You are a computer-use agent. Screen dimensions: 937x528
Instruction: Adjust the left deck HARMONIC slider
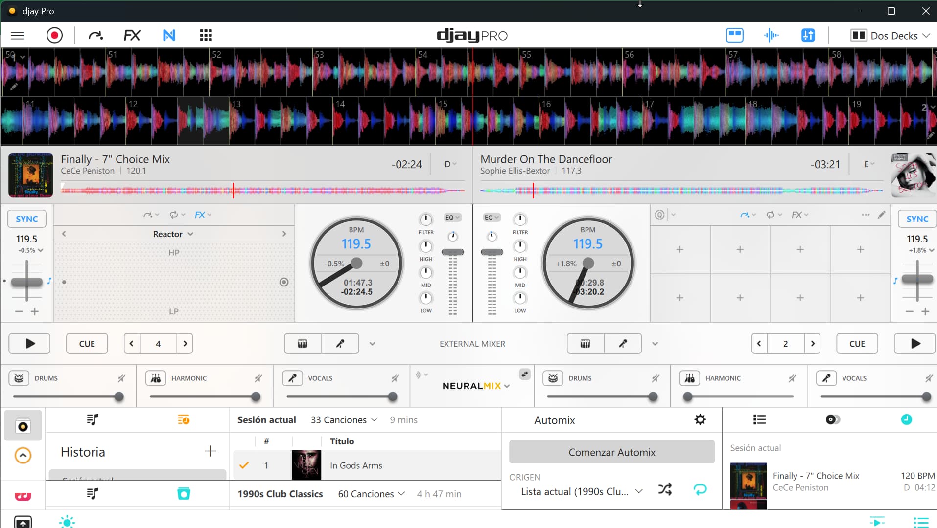click(256, 397)
